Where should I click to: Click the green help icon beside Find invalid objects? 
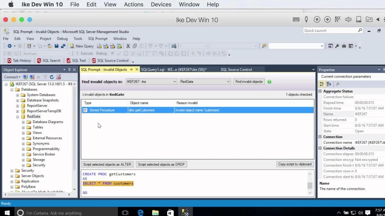(x=269, y=82)
